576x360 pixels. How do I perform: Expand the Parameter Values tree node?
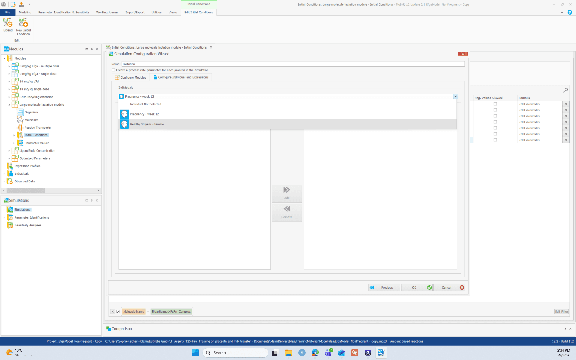pos(14,143)
